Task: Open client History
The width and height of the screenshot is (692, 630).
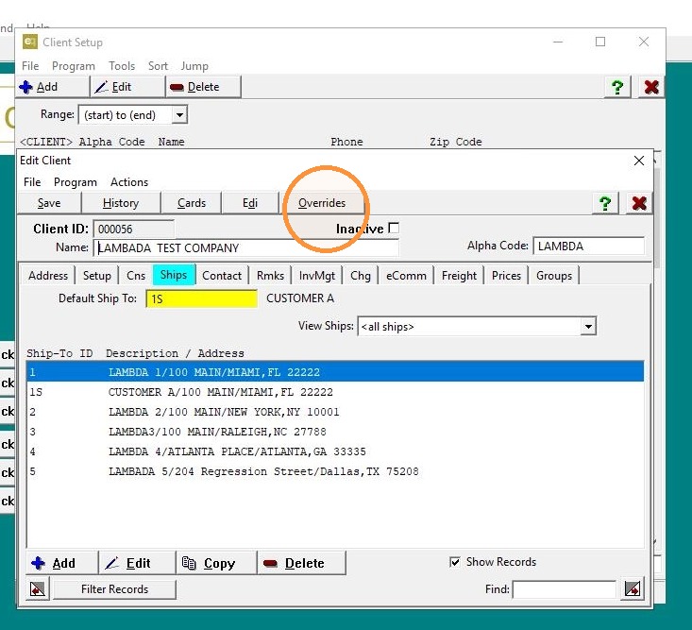Action: [x=121, y=203]
